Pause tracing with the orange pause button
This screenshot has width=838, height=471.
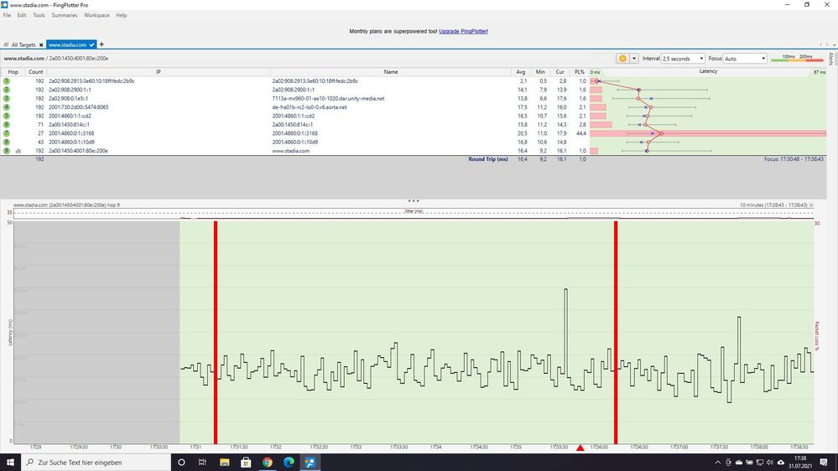[x=622, y=58]
